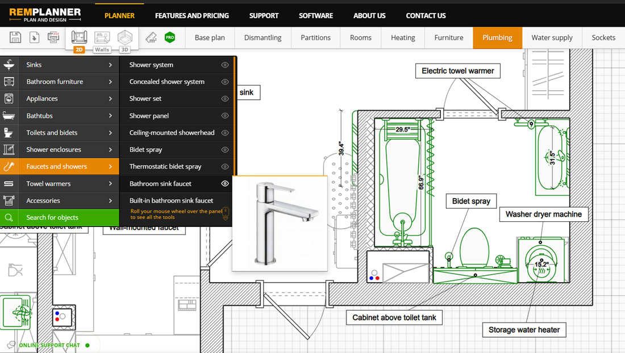This screenshot has height=353, width=625.
Task: Open the Heating tab
Action: coord(403,38)
